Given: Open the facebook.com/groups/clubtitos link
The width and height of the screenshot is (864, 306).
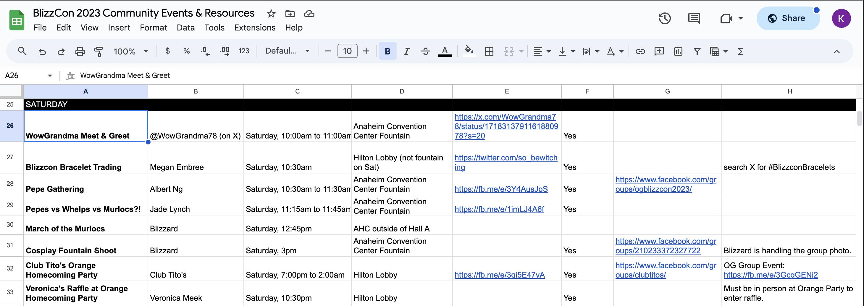Looking at the screenshot, I should 666,270.
